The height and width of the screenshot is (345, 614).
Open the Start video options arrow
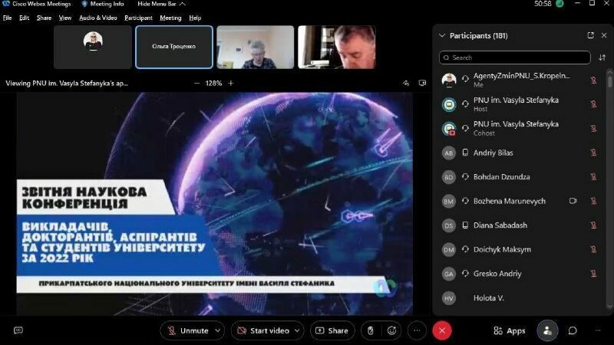(299, 330)
